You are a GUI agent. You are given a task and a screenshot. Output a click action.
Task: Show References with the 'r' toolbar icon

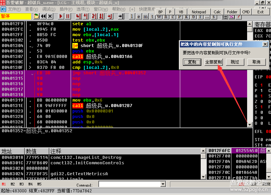pos(200,17)
